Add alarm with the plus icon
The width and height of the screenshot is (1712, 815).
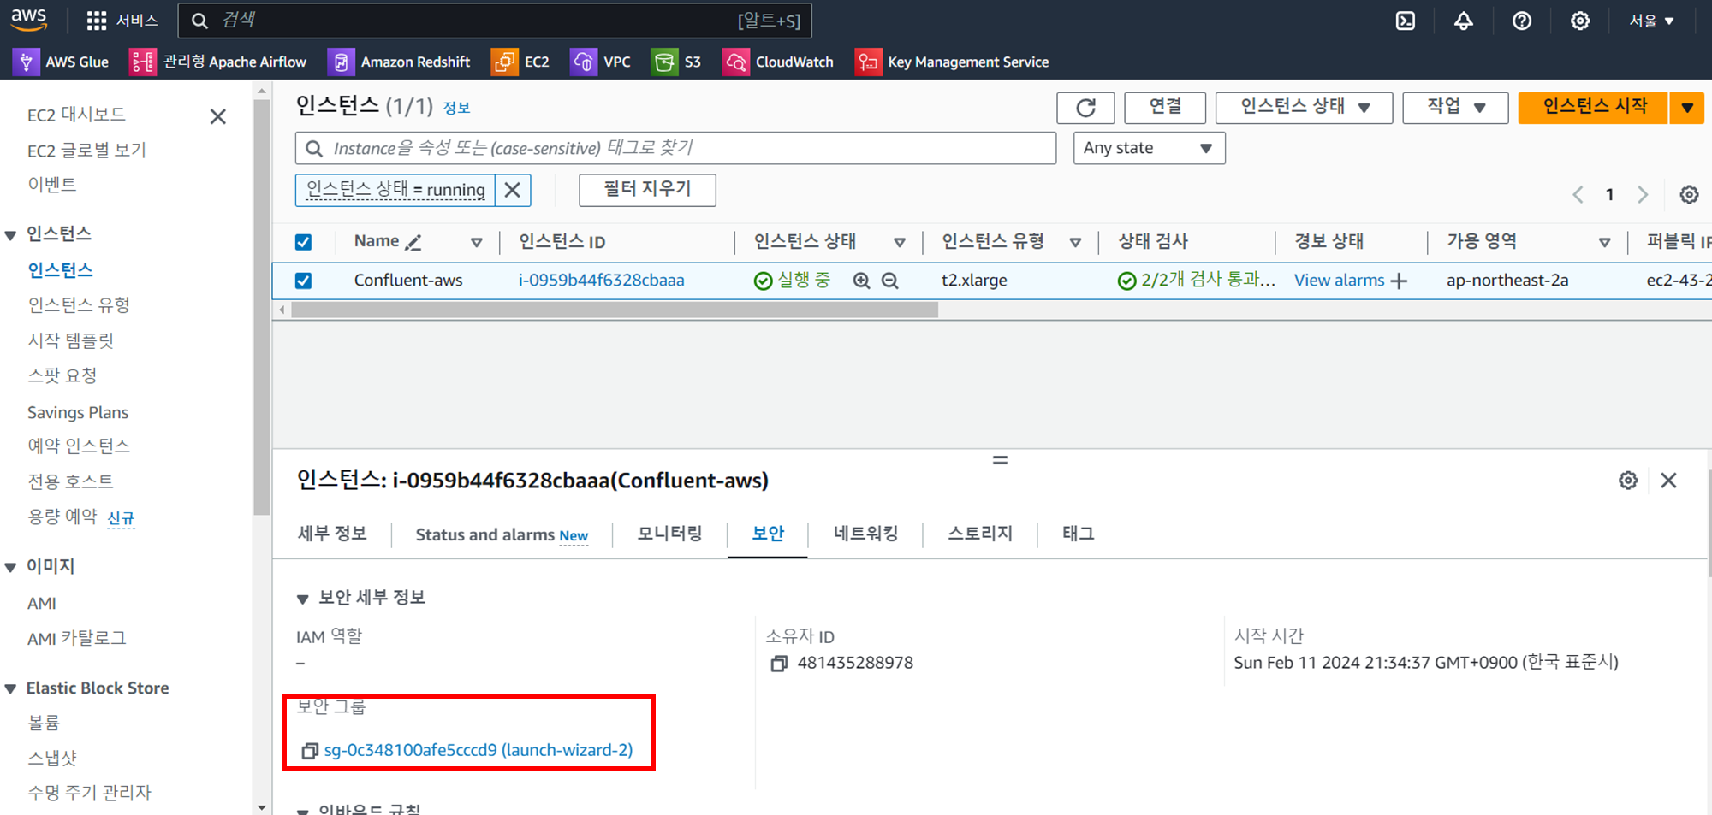(1399, 281)
